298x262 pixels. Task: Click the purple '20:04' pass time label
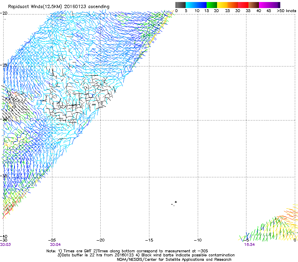(56, 245)
